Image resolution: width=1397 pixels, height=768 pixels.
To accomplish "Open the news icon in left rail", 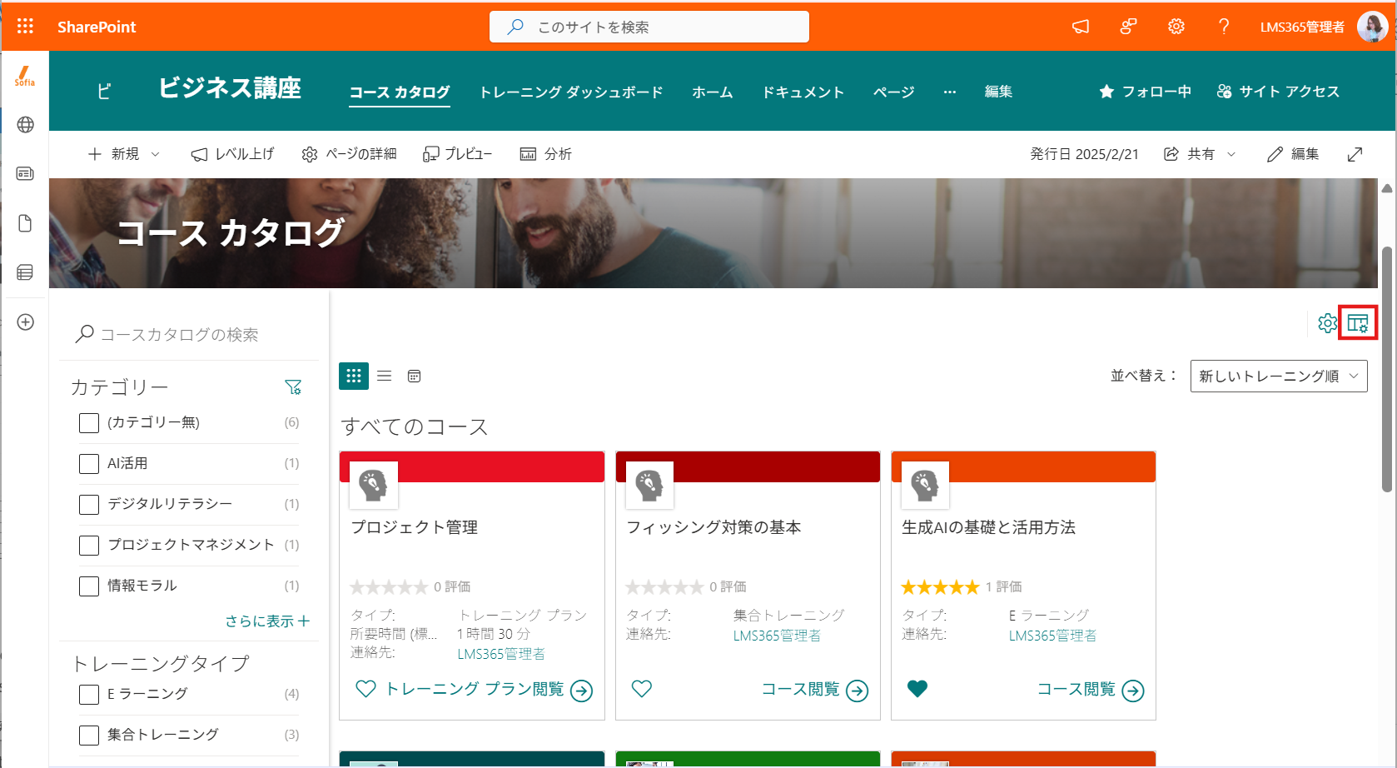I will point(25,173).
